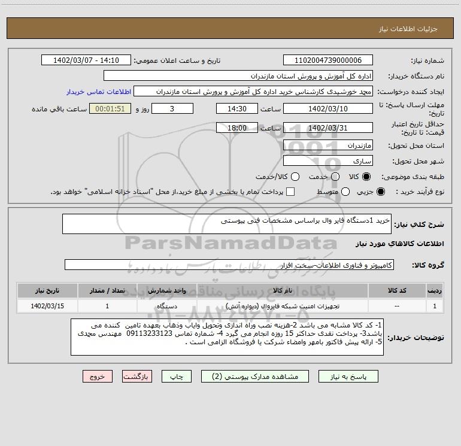Image resolution: width=461 pixels, height=446 pixels.
Task: Click the need number field 1102004739000006
Action: 328,60
